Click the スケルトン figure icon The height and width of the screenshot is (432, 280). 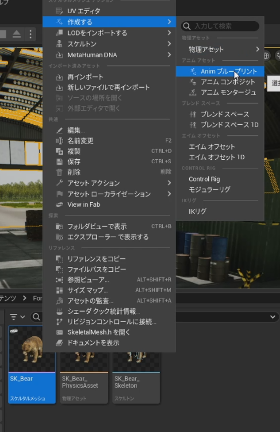click(x=59, y=44)
